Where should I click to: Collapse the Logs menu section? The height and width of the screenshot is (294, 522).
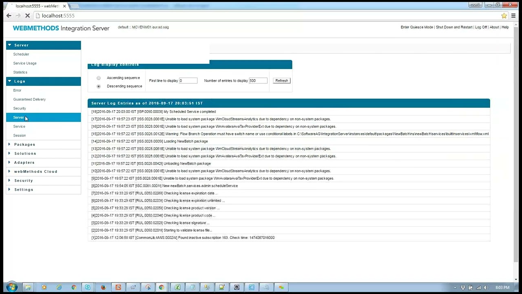pyautogui.click(x=43, y=81)
